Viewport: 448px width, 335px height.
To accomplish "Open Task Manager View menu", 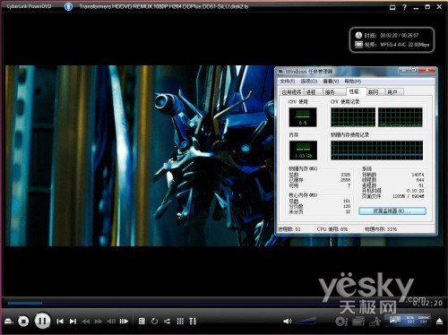I will tap(331, 82).
